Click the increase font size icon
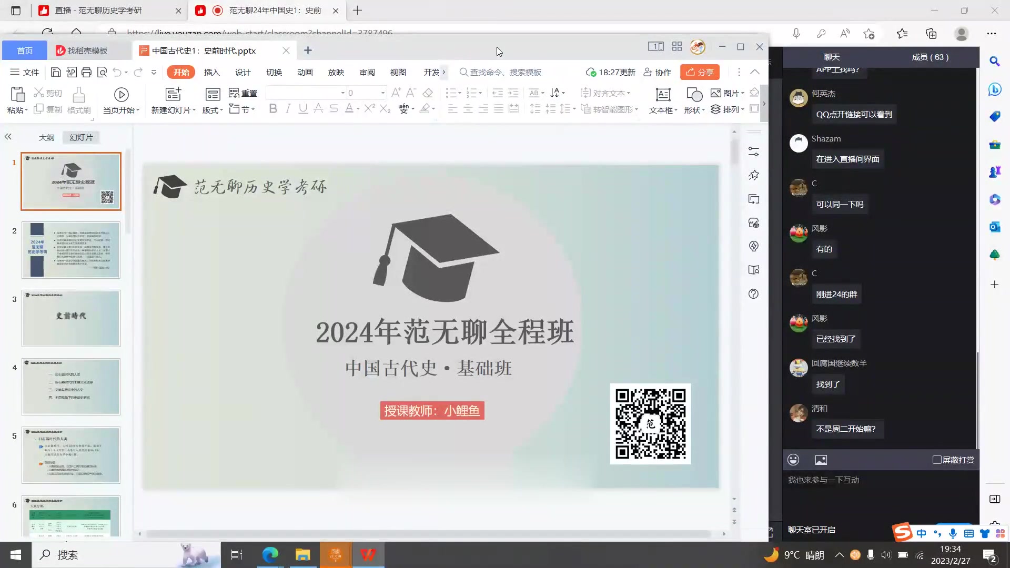1010x568 pixels. (x=397, y=93)
